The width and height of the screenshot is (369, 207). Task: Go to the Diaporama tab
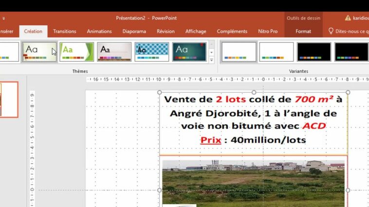(134, 31)
